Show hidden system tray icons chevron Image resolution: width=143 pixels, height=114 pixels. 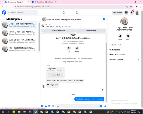(117, 112)
